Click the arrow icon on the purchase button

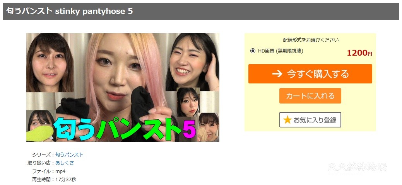[x=277, y=74]
